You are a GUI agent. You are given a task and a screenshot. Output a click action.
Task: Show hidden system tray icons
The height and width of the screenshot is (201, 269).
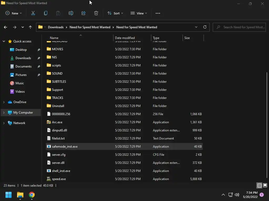point(223,195)
